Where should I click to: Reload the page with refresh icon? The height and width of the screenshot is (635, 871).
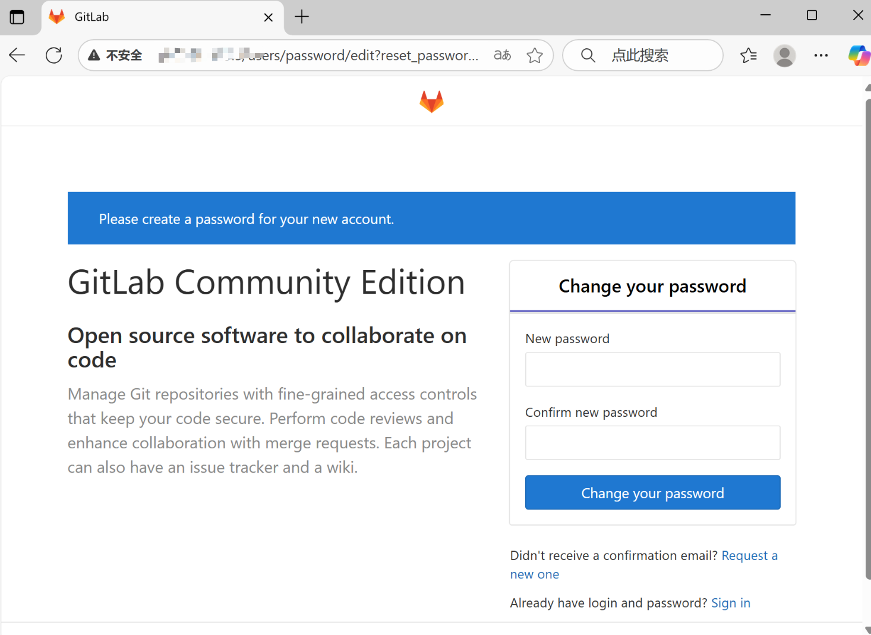pyautogui.click(x=54, y=55)
